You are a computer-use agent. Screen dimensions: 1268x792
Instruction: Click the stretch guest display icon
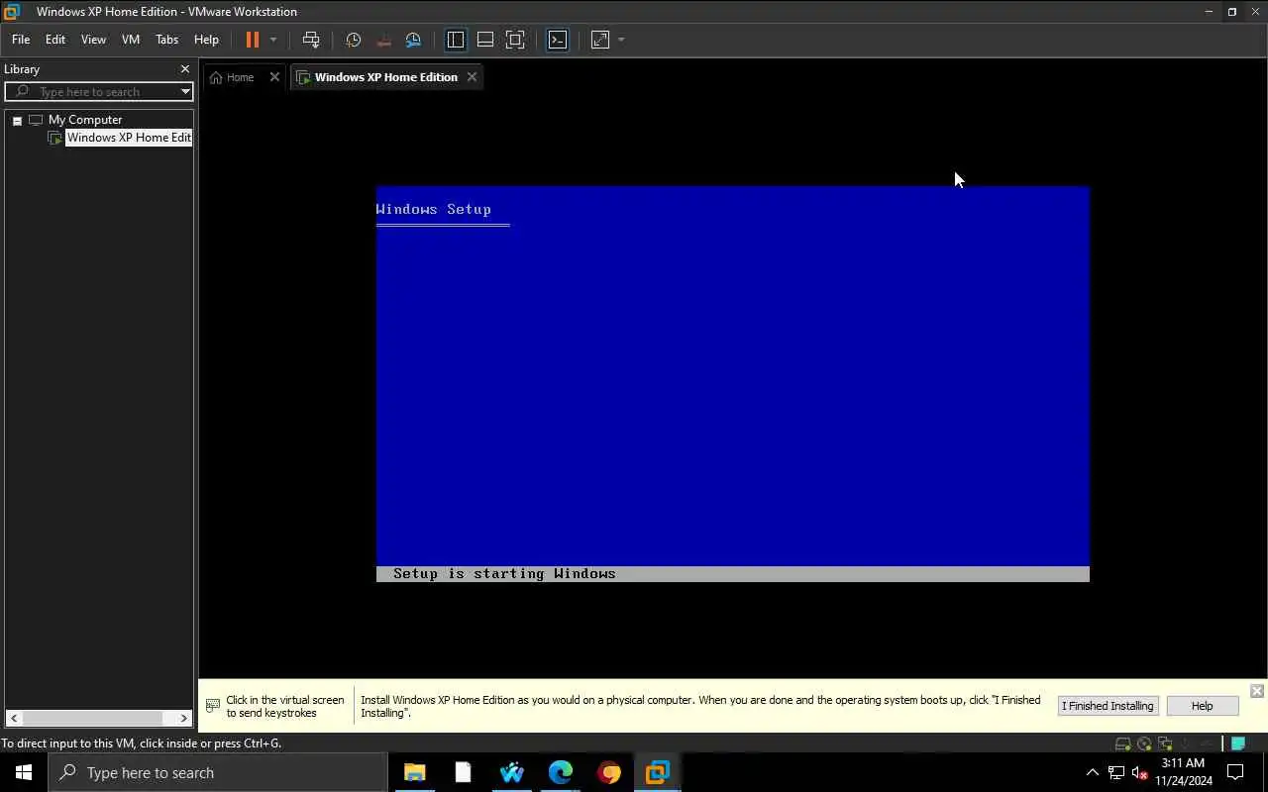pos(600,40)
